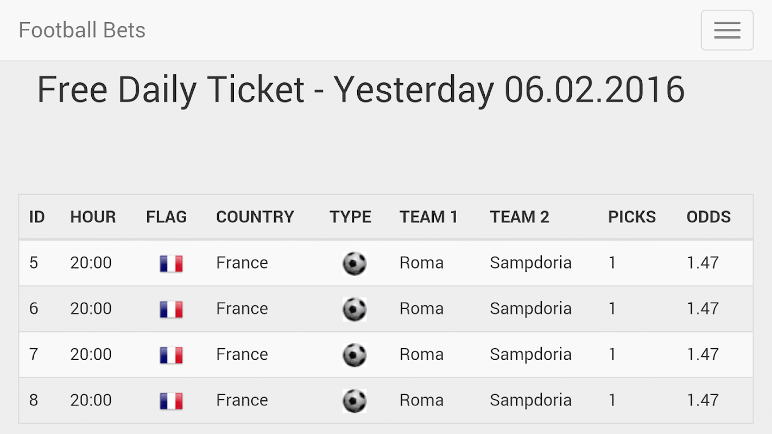This screenshot has width=772, height=434.
Task: Open the Football Bets brand link
Action: coord(82,30)
